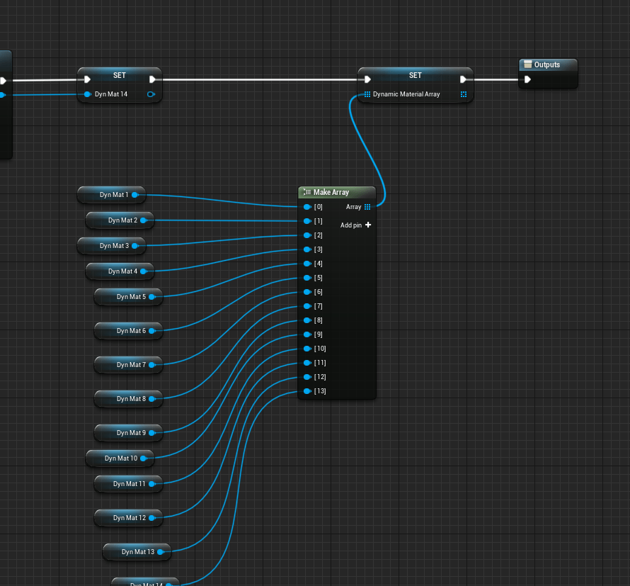Select the Dyn Mat 13 variable node
This screenshot has height=586, width=630.
135,552
